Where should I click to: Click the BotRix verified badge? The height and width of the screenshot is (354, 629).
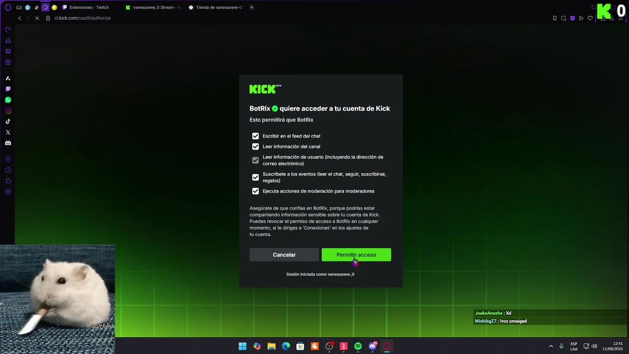pyautogui.click(x=275, y=109)
